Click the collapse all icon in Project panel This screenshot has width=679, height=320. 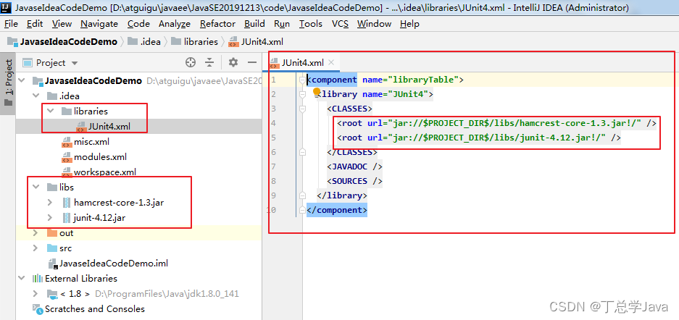point(209,63)
